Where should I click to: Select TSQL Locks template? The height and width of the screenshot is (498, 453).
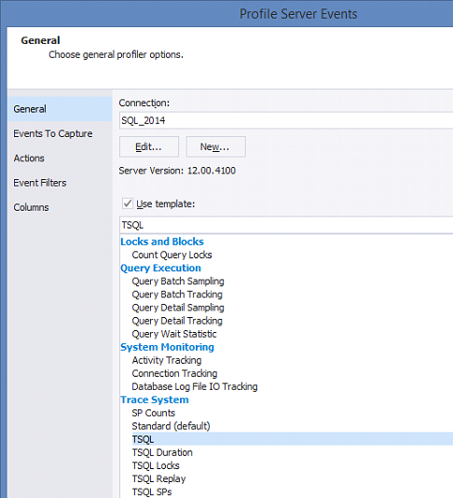click(156, 466)
